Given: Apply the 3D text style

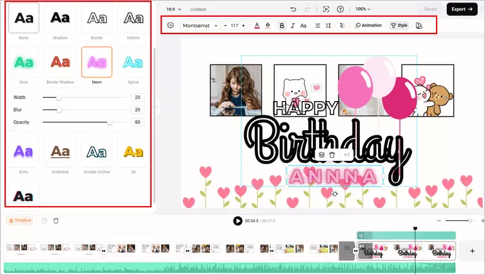Looking at the screenshot, I should tap(134, 152).
